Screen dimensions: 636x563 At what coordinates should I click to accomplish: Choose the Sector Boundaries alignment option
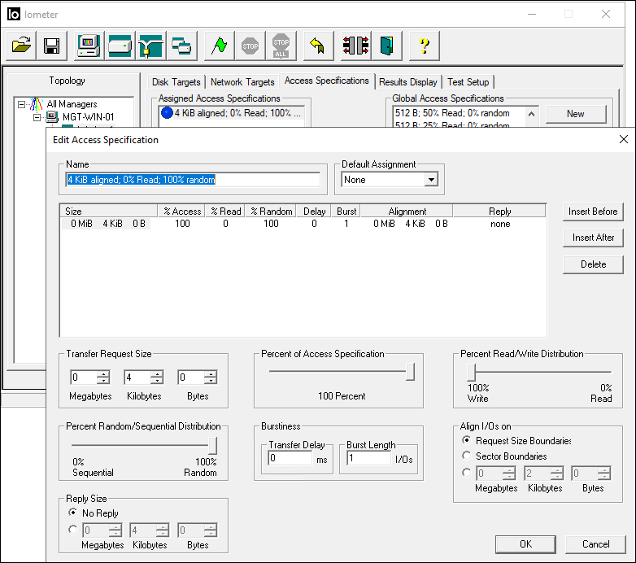[467, 456]
